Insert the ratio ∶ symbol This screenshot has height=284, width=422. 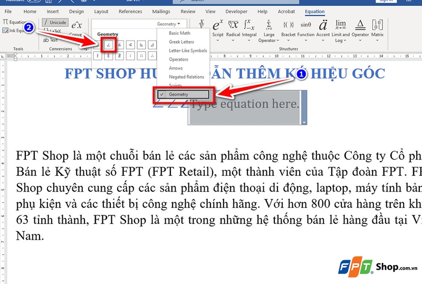tap(130, 56)
